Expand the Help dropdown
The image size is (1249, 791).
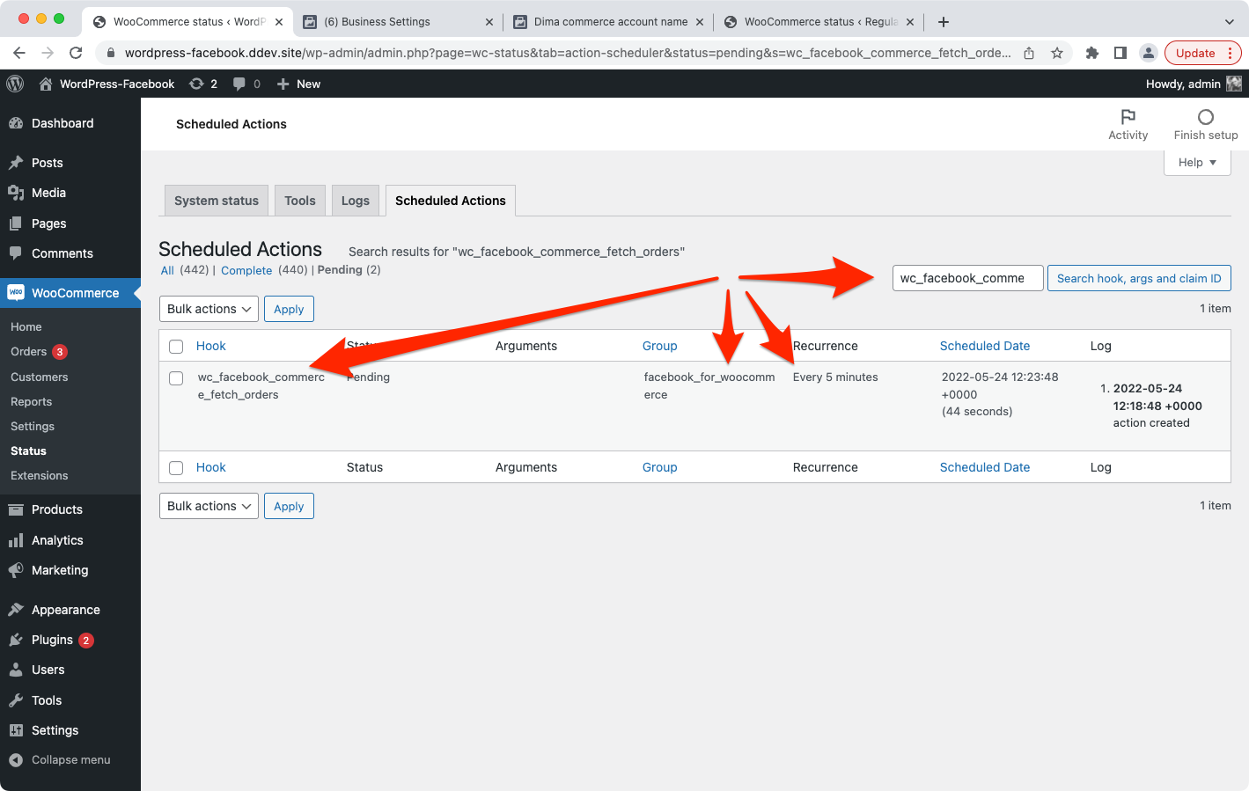click(1197, 162)
